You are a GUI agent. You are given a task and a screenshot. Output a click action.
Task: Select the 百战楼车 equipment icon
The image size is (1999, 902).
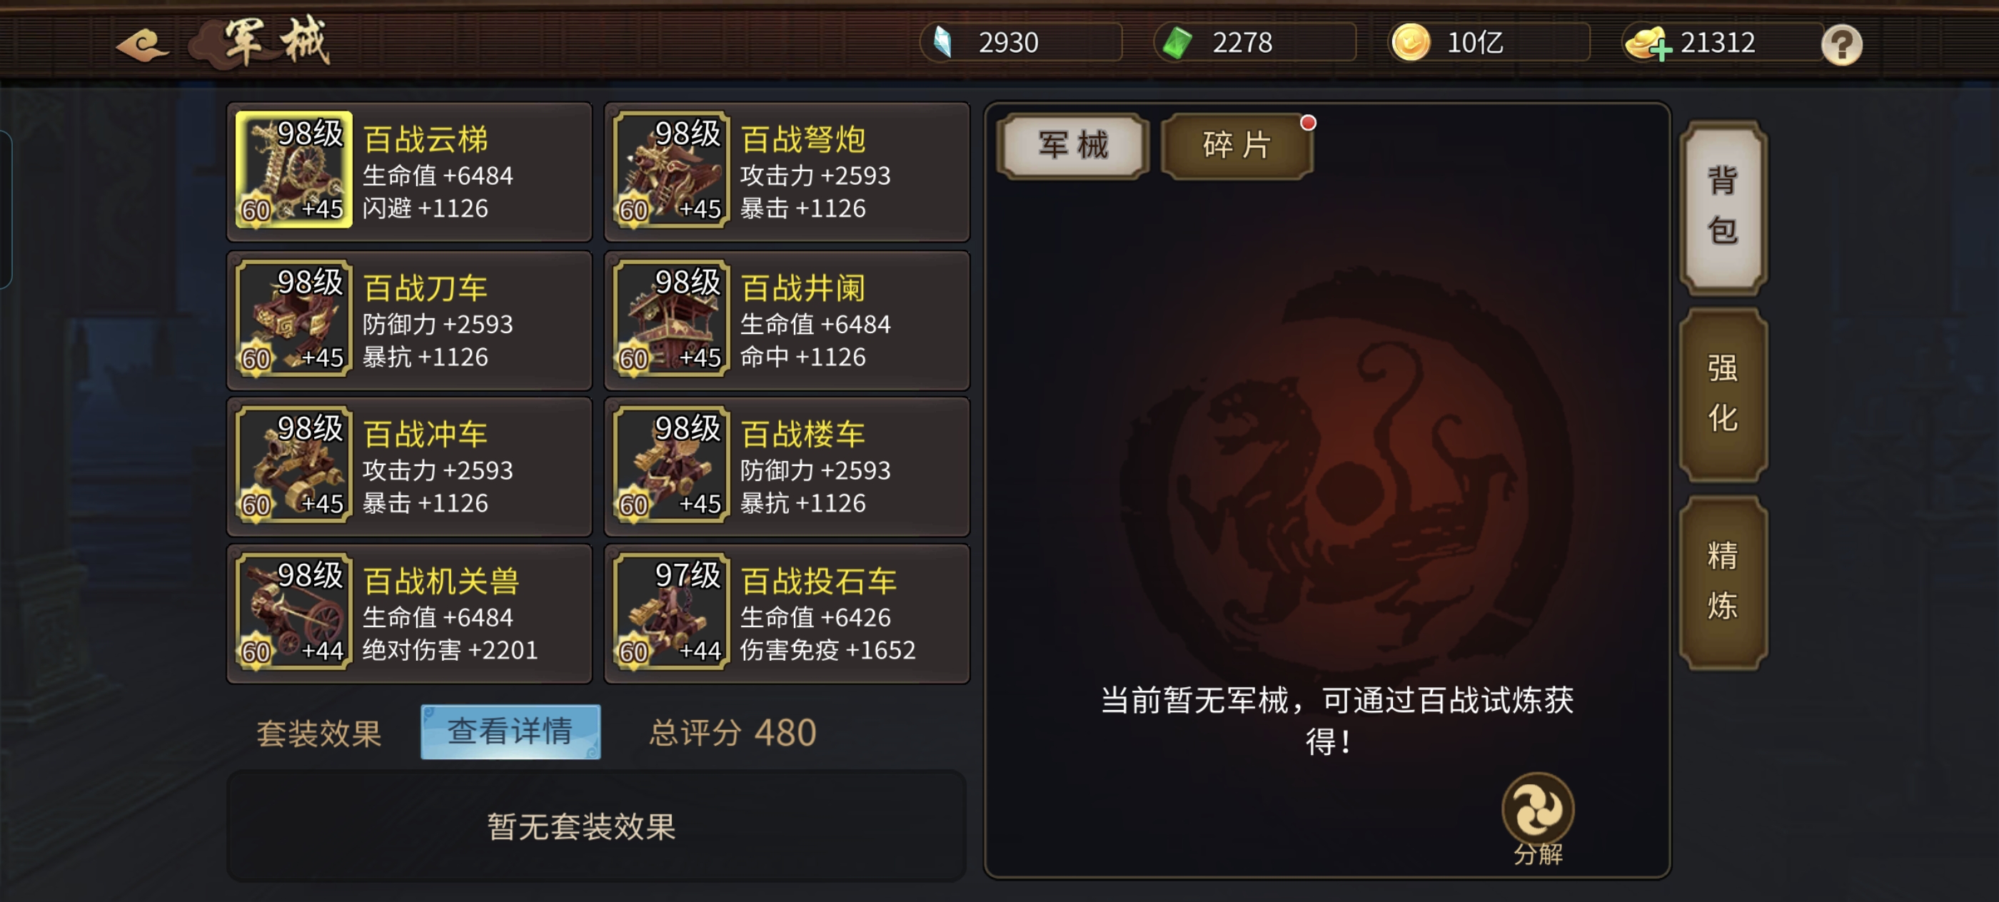click(671, 465)
